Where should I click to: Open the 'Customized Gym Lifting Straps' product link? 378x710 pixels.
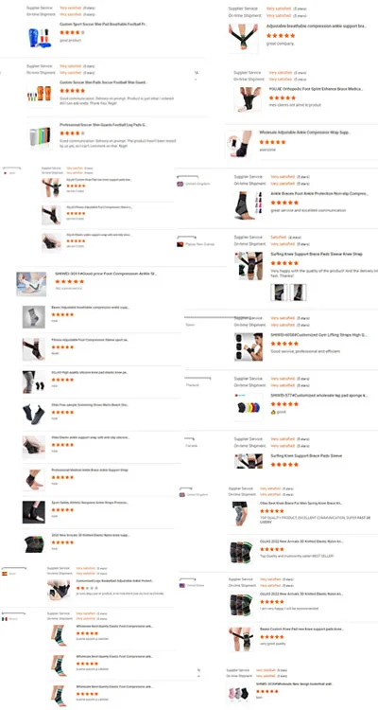click(x=319, y=335)
